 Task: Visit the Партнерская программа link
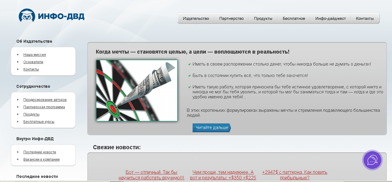point(44,107)
